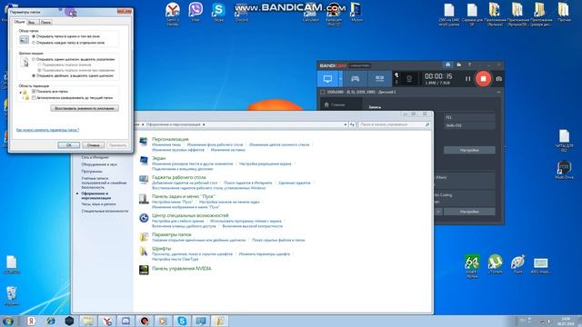Open Персонализация in Control Panel
This screenshot has width=582, height=327.
pyautogui.click(x=170, y=139)
